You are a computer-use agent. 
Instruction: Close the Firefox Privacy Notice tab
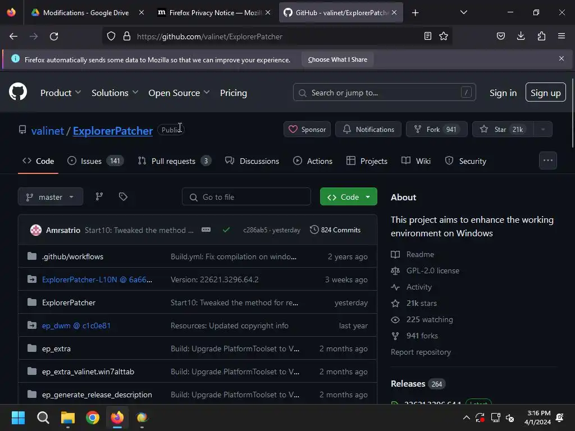point(268,12)
